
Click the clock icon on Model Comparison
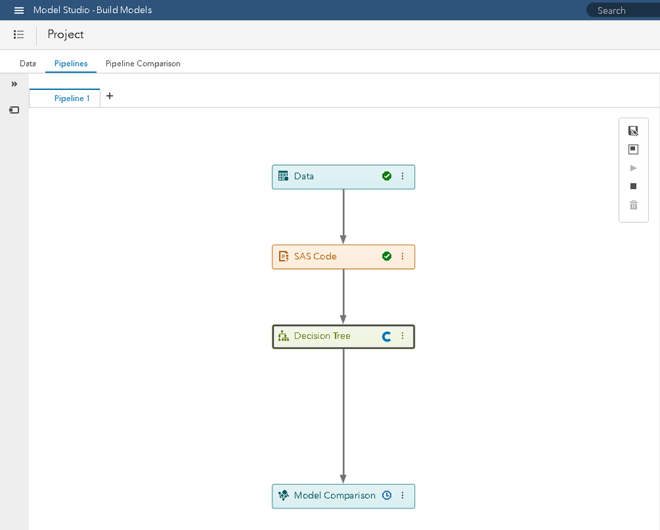click(x=386, y=496)
